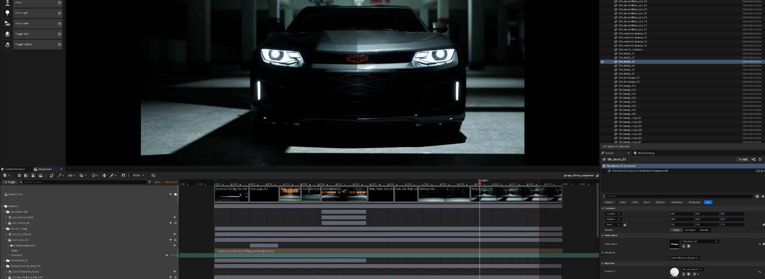Select Cam_Logo_ZL1 camera cut thumbnail
The width and height of the screenshot is (765, 279).
point(264,195)
